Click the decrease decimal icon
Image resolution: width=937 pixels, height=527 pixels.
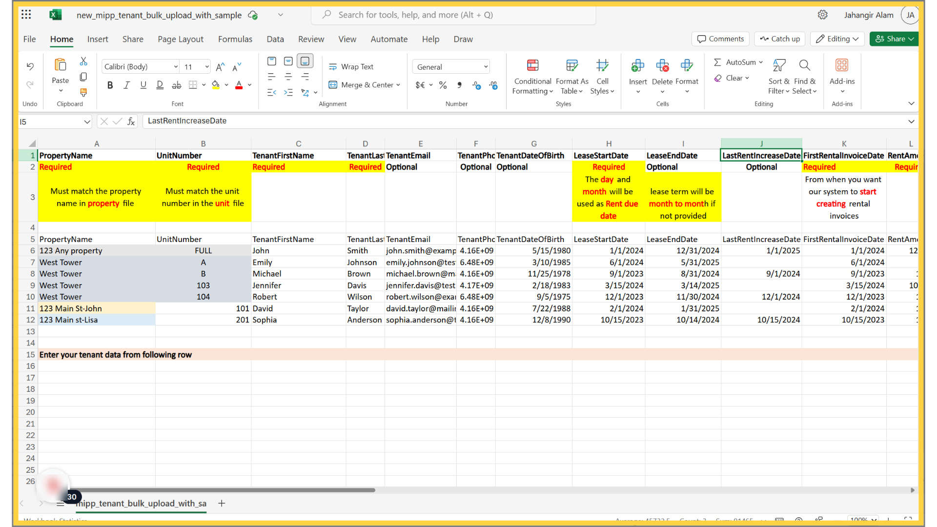[x=494, y=85]
